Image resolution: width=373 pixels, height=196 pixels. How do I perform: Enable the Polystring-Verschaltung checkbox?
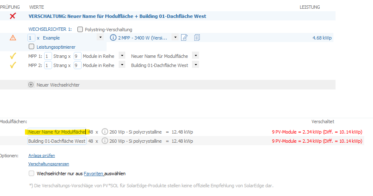pyautogui.click(x=80, y=29)
